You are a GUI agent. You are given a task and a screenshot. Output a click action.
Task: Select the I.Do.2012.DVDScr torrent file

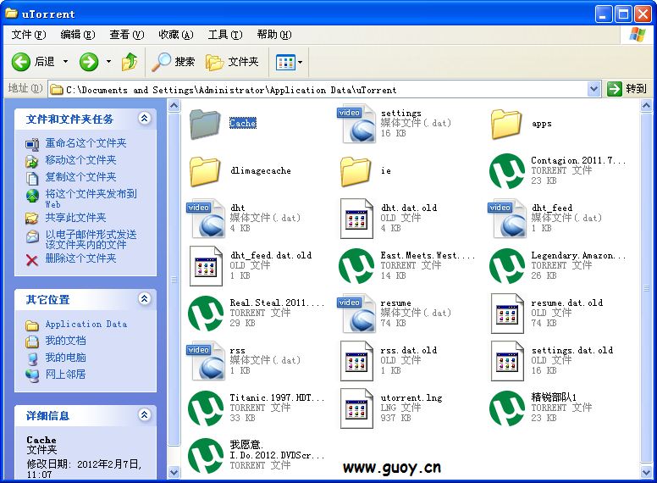pyautogui.click(x=205, y=455)
